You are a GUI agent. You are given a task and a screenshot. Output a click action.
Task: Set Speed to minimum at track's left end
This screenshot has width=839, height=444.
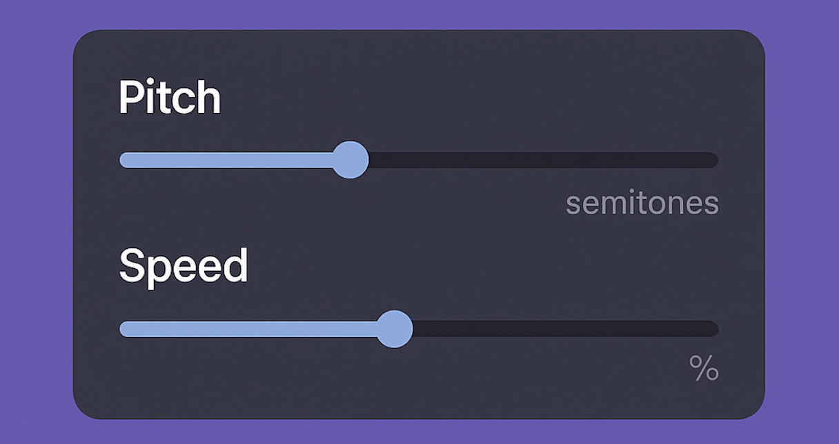(123, 329)
